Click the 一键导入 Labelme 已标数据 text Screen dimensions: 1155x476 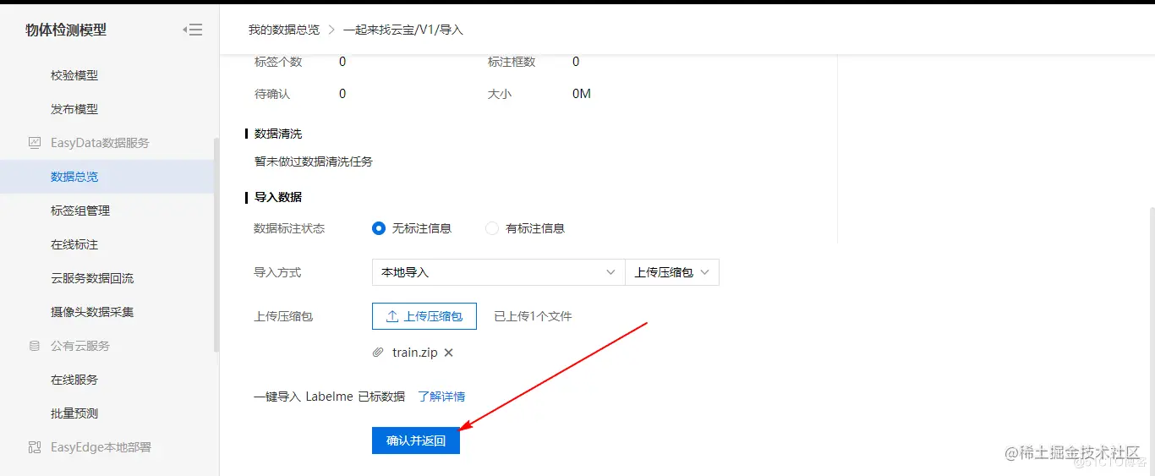(330, 397)
